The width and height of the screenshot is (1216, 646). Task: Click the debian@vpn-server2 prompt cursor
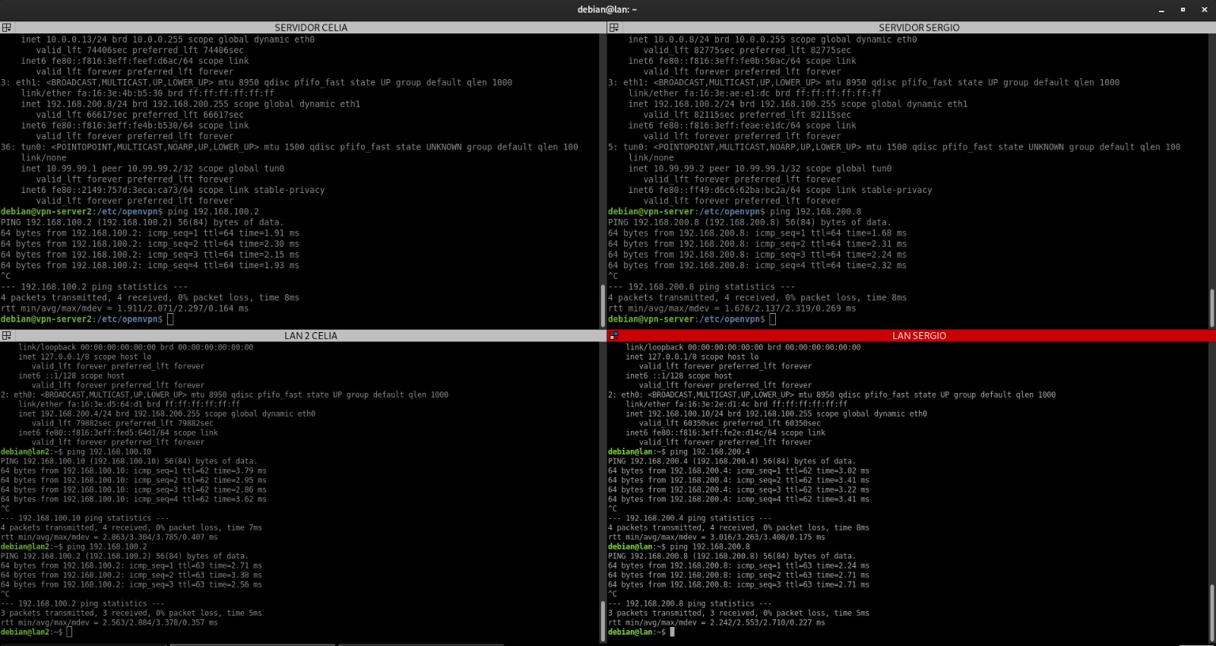click(170, 319)
